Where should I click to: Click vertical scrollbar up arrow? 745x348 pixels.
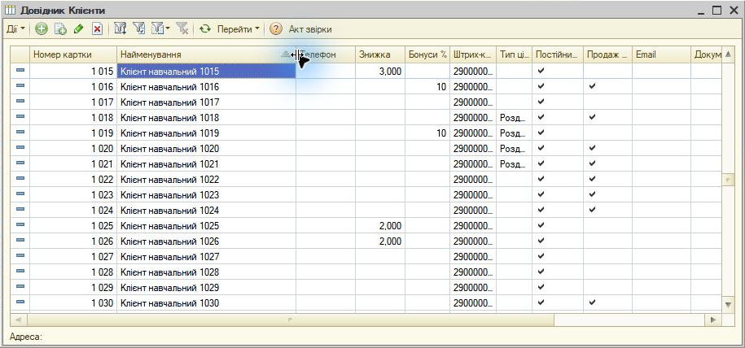pyautogui.click(x=728, y=54)
